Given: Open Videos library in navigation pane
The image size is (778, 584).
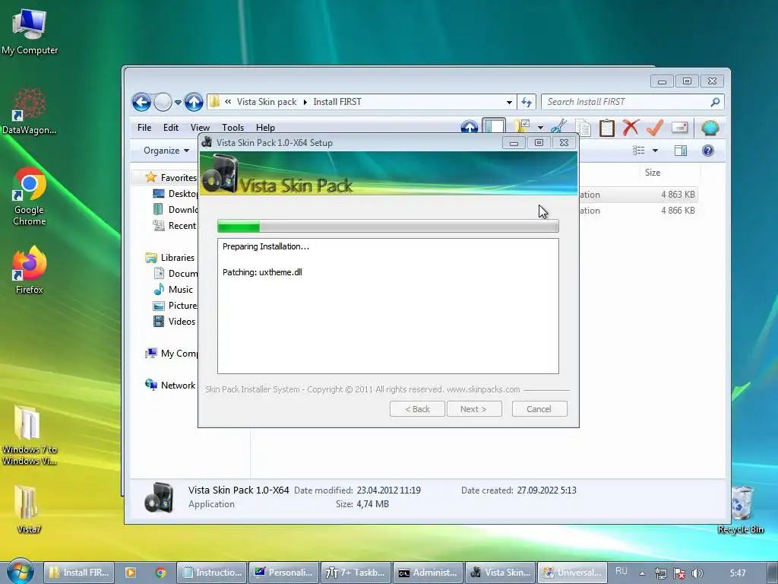Looking at the screenshot, I should click(174, 322).
